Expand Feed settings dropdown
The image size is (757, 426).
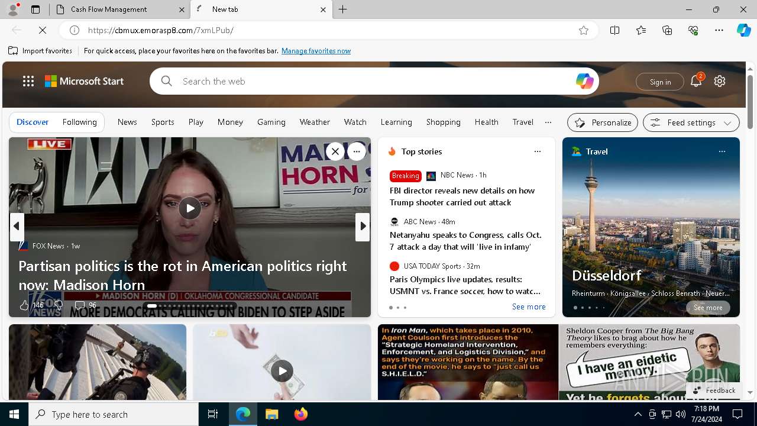coord(691,122)
